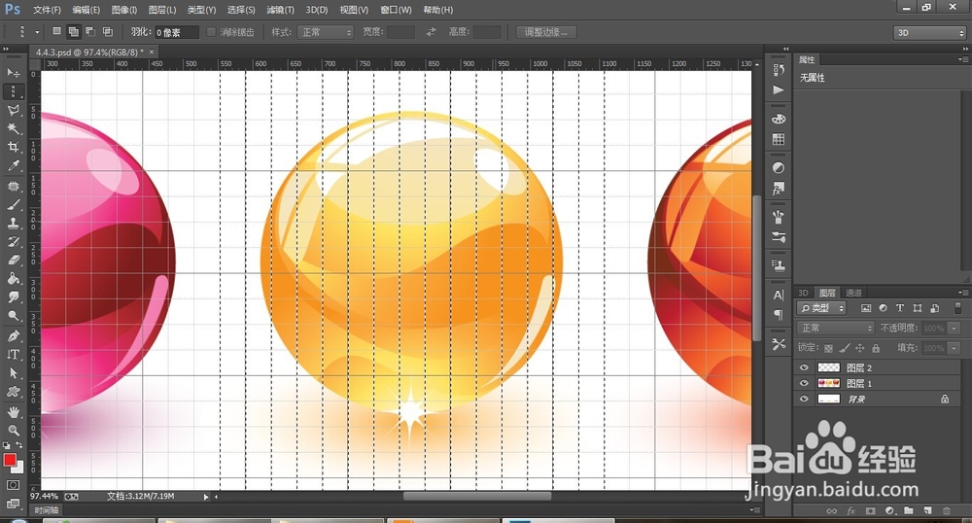
Task: Open layer blend mode dropdown 正常
Action: (x=835, y=328)
